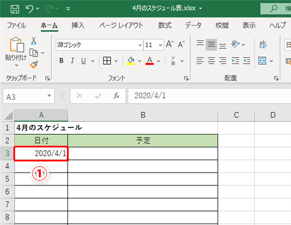Open the Borders options dropdown arrow
This screenshot has height=225, width=291.
tap(116, 61)
